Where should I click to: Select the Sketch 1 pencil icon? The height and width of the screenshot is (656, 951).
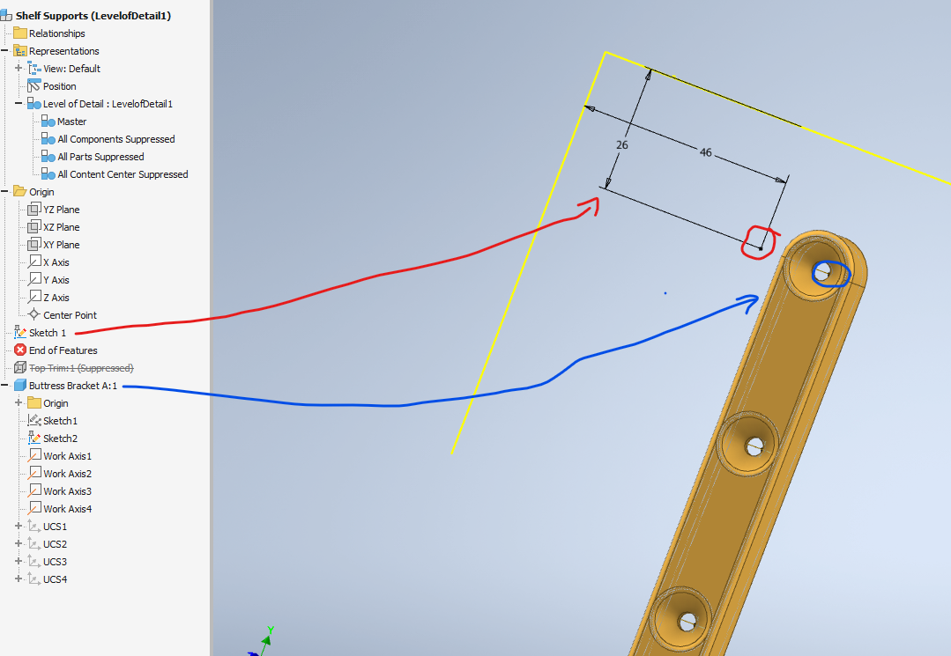(x=19, y=332)
